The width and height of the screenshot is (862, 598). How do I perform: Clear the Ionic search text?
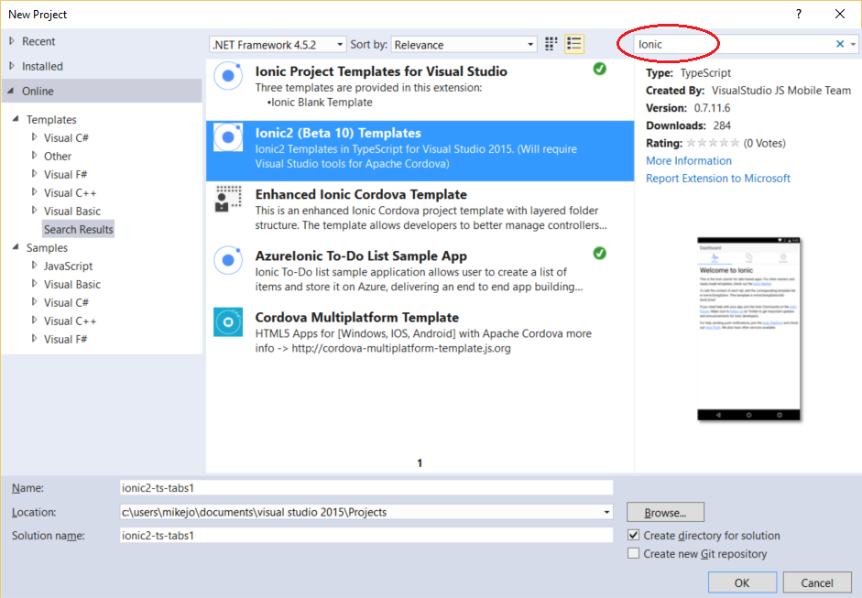(x=839, y=44)
